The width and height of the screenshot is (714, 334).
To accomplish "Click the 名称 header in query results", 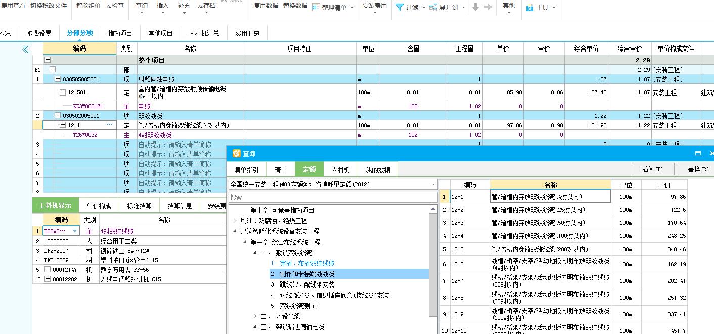I will tap(551, 185).
